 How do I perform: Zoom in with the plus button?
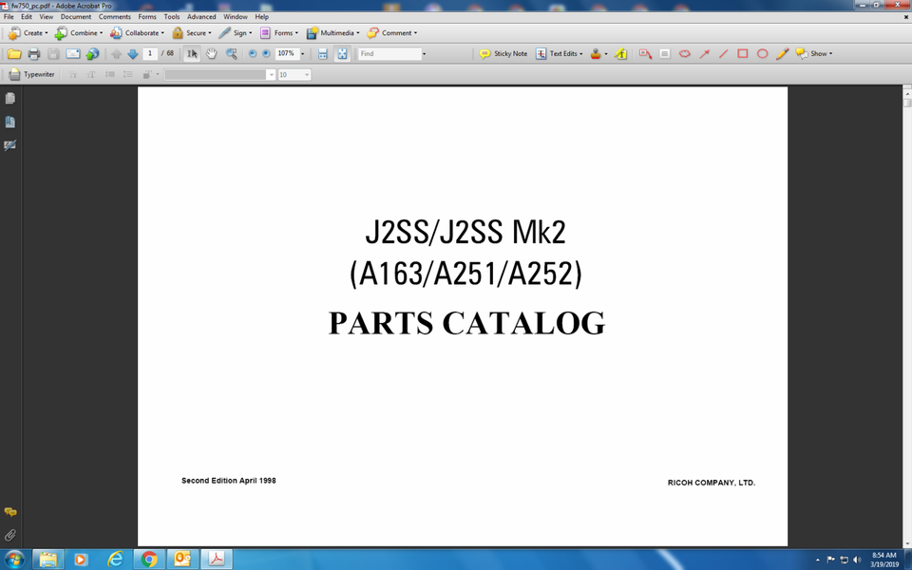point(266,53)
